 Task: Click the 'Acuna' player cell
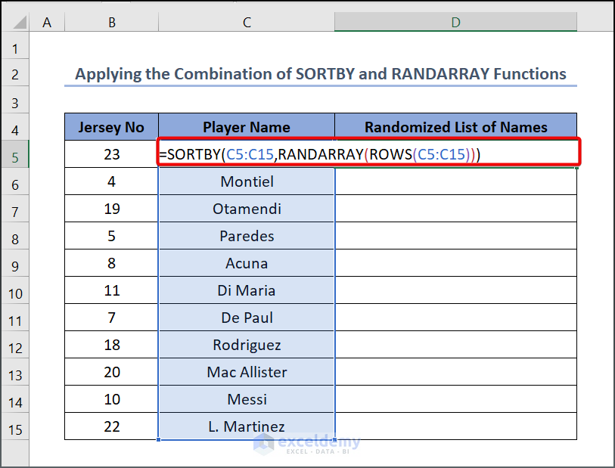click(x=247, y=263)
